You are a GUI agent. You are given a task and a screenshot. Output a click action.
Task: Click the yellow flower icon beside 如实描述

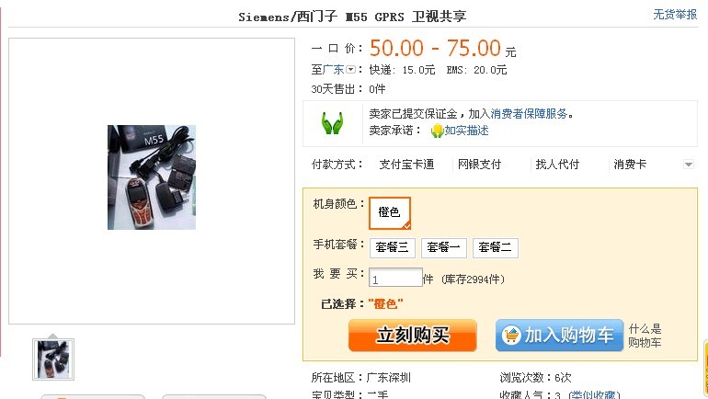[x=437, y=131]
